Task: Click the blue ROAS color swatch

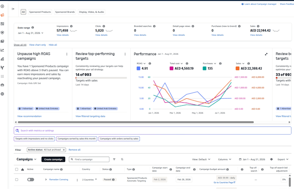Action: pyautogui.click(x=138, y=69)
